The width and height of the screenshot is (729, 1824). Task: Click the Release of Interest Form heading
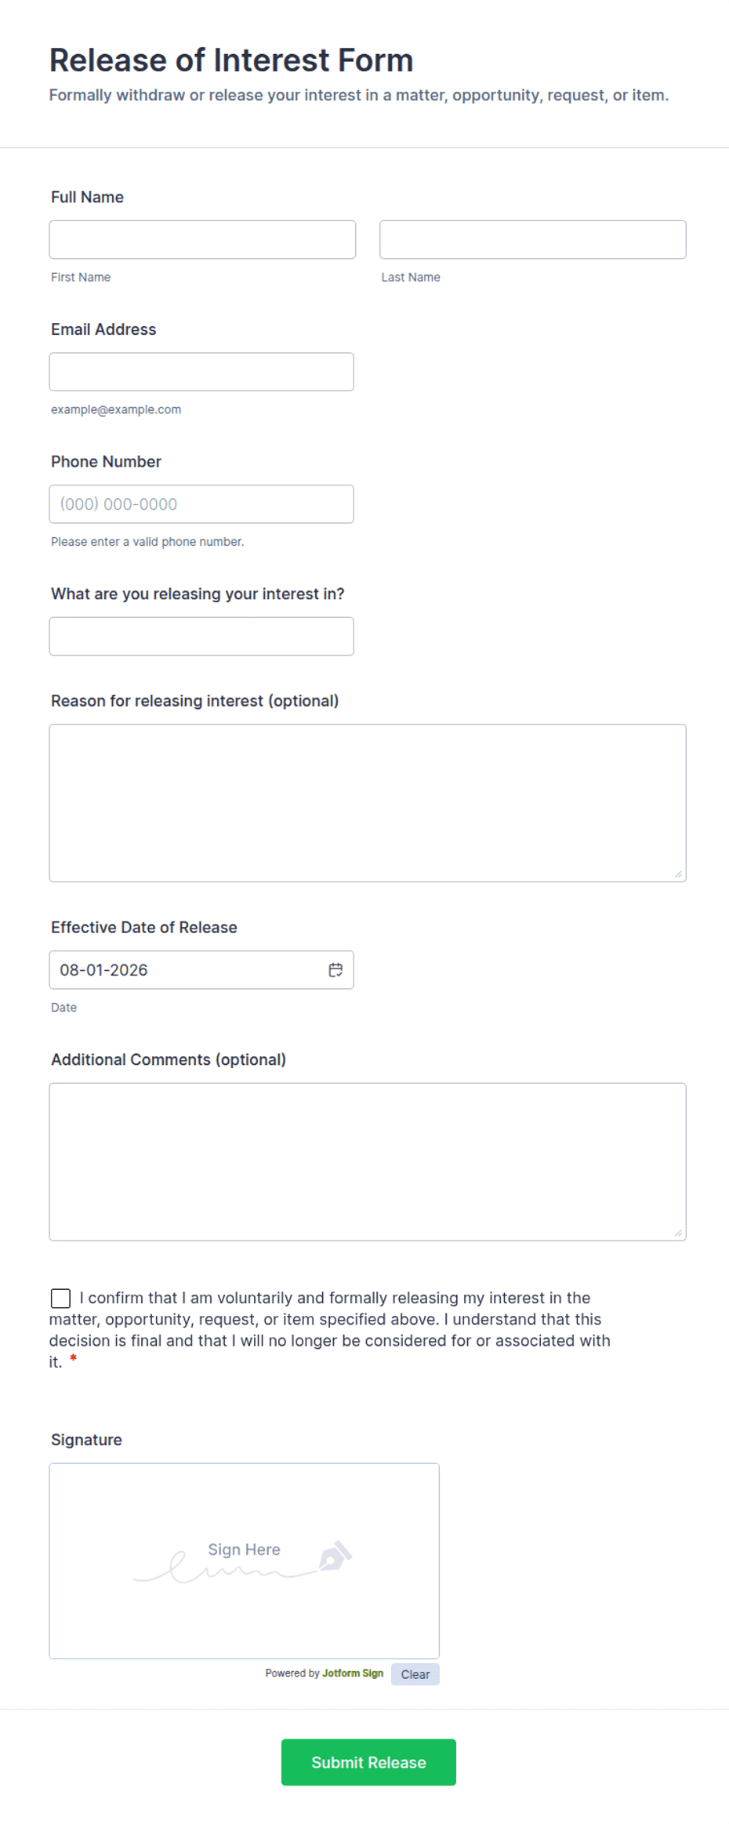[231, 60]
